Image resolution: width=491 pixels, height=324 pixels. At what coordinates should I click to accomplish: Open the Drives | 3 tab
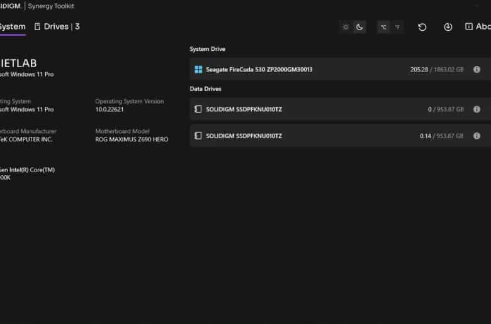57,26
